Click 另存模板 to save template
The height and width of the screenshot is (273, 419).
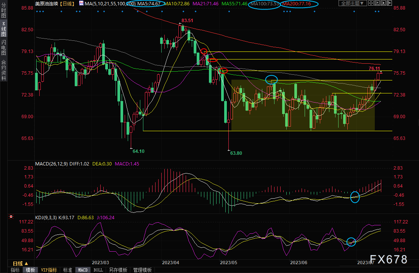(118, 270)
